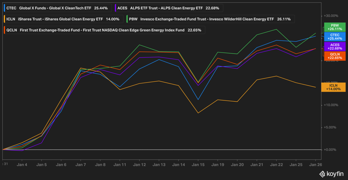
Task: Select the CTEC Global X CleanTech ETF legend entry
Action: tap(57, 8)
